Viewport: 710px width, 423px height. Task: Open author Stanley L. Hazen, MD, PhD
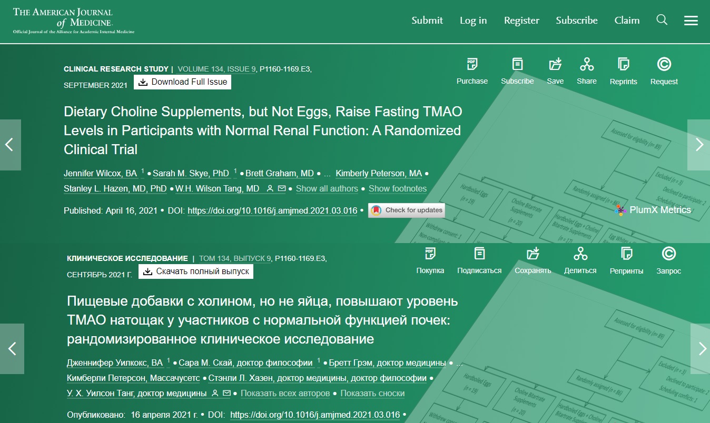pos(115,188)
